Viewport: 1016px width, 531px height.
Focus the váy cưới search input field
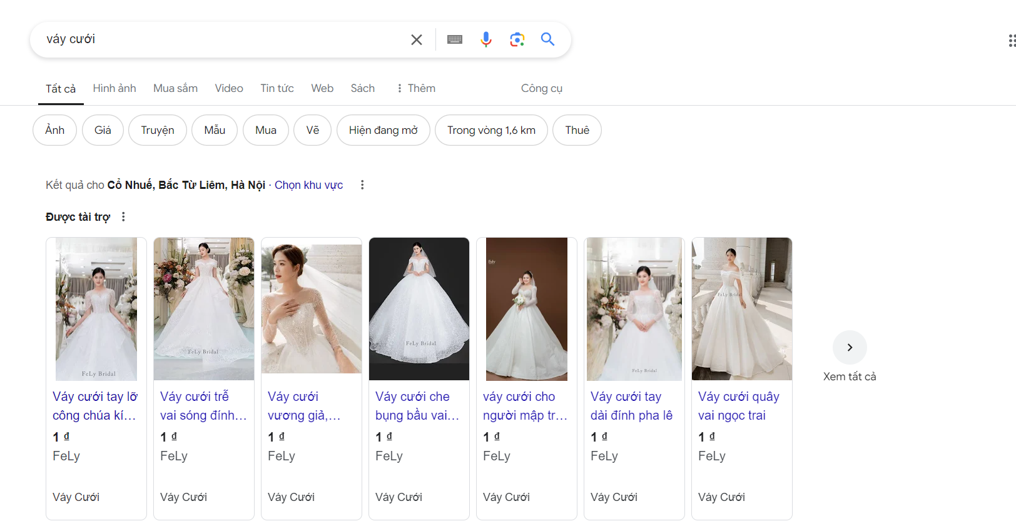(219, 39)
